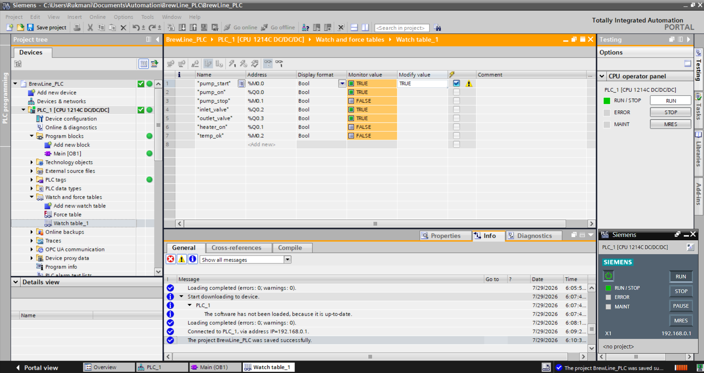The height and width of the screenshot is (373, 704).
Task: Cut selection with the scissors icon
Action: [90, 28]
